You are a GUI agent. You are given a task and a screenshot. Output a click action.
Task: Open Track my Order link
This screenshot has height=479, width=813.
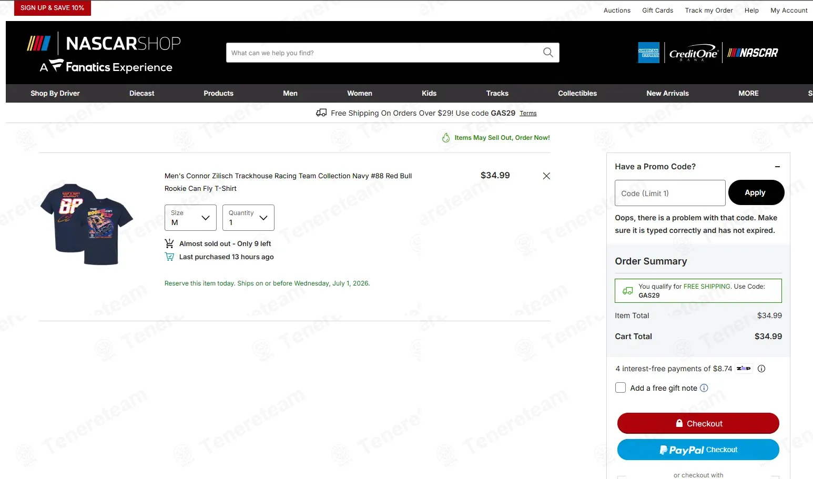[x=708, y=11]
